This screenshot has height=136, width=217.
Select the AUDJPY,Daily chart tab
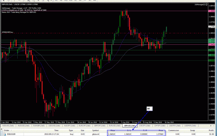69,126
